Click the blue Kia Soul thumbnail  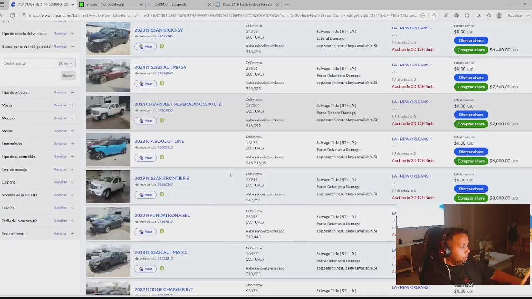point(108,149)
